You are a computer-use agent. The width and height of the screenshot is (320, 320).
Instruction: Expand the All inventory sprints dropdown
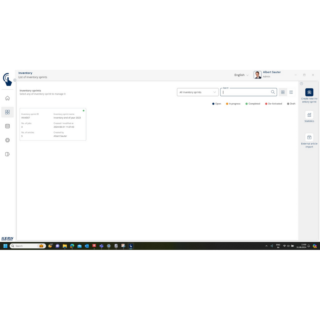[198, 92]
